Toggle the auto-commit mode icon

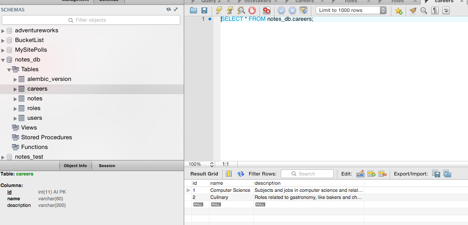(x=303, y=11)
